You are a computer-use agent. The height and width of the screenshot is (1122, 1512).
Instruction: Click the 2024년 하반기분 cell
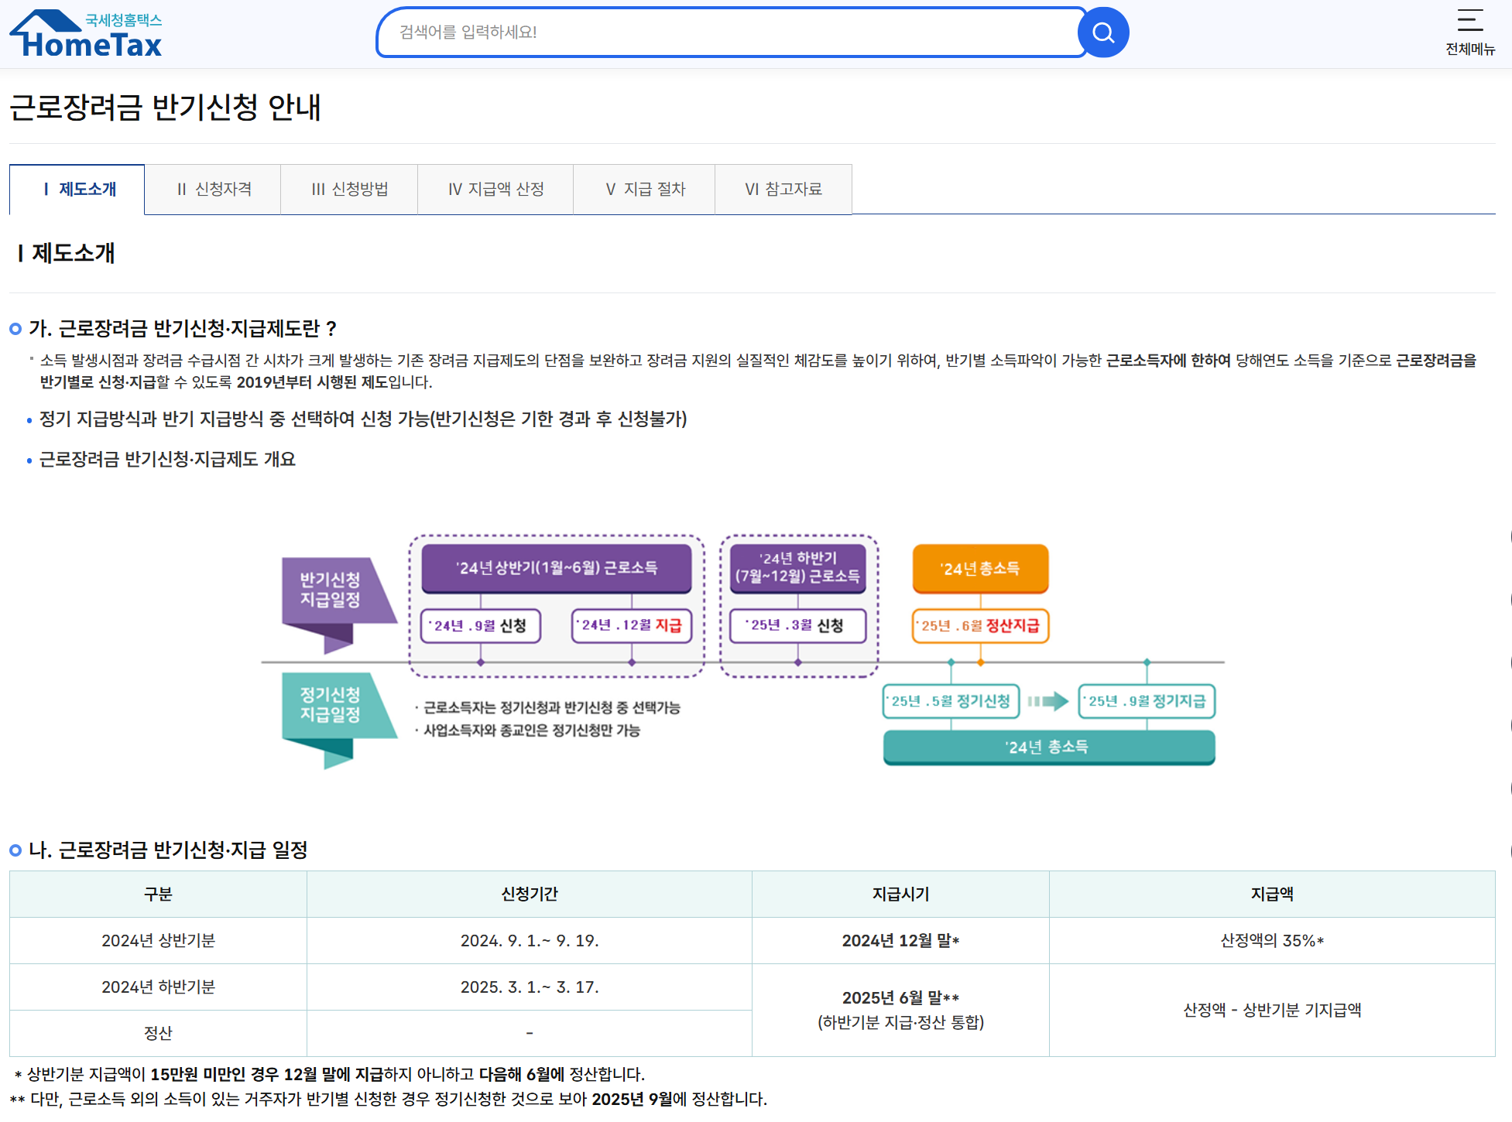click(158, 987)
